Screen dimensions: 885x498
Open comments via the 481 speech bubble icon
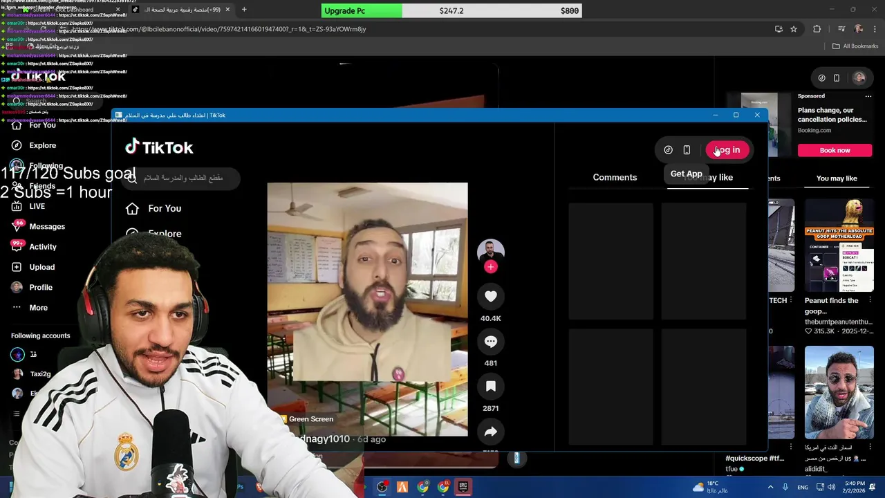pos(490,341)
